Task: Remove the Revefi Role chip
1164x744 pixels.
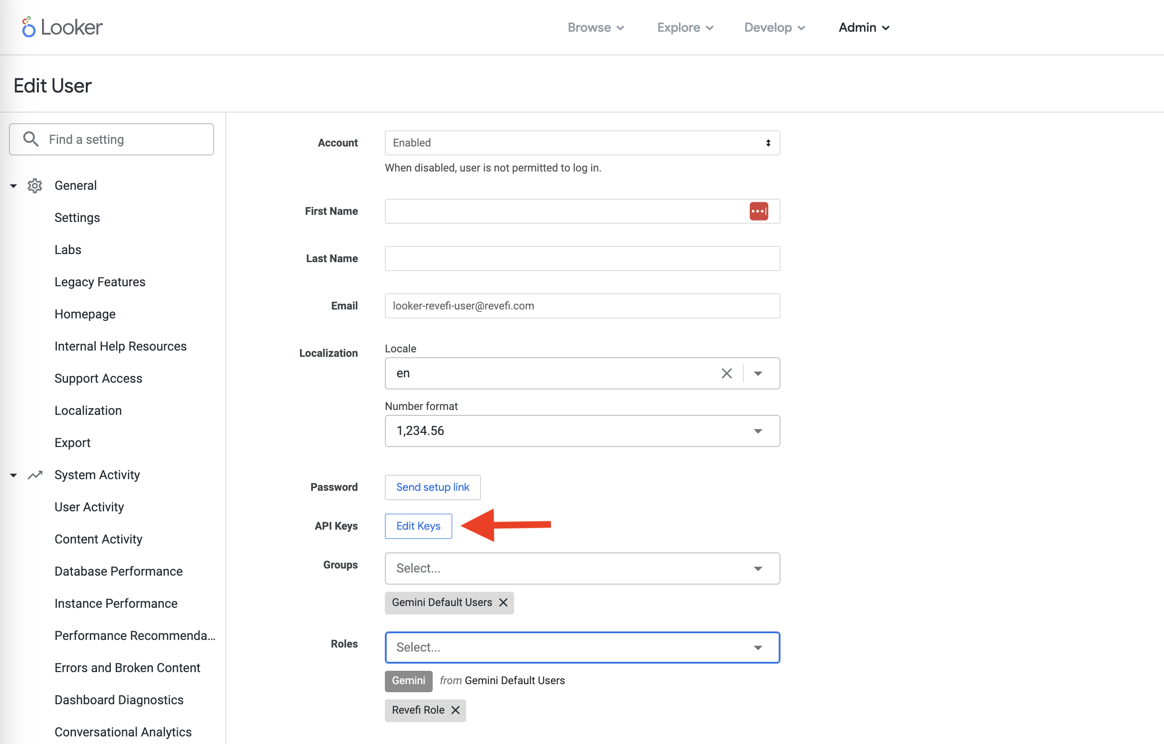Action: coord(455,710)
